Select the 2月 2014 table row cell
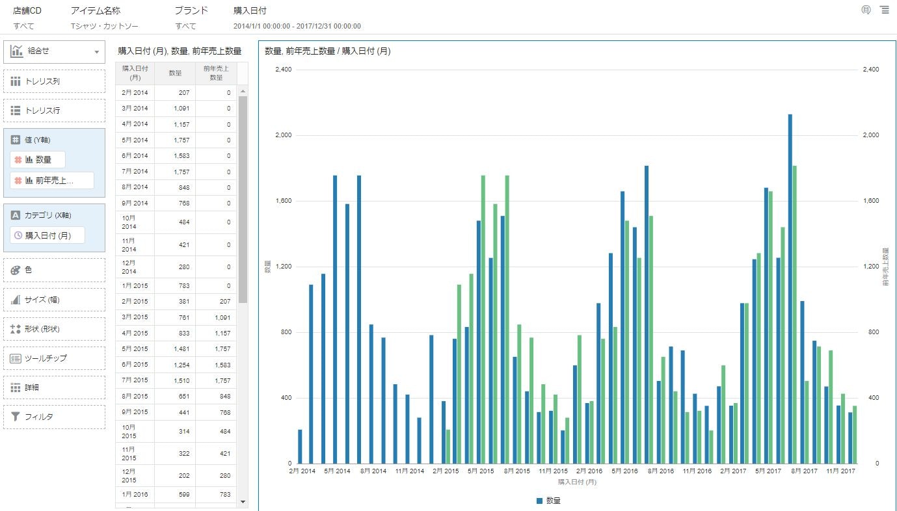 pyautogui.click(x=135, y=93)
